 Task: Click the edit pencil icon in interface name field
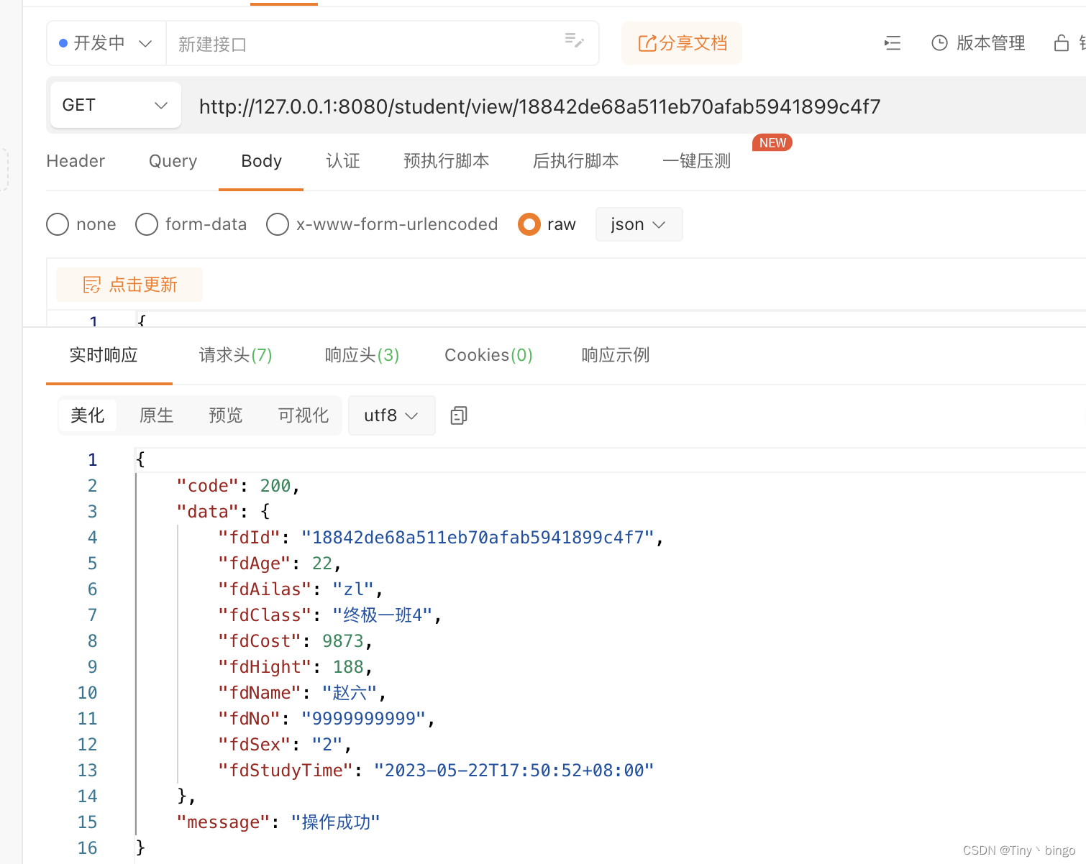pyautogui.click(x=574, y=40)
